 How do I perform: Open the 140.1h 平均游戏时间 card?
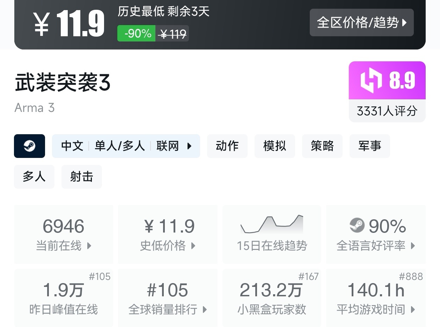coord(376,298)
